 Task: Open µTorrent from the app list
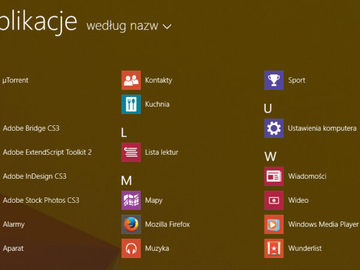coord(16,80)
